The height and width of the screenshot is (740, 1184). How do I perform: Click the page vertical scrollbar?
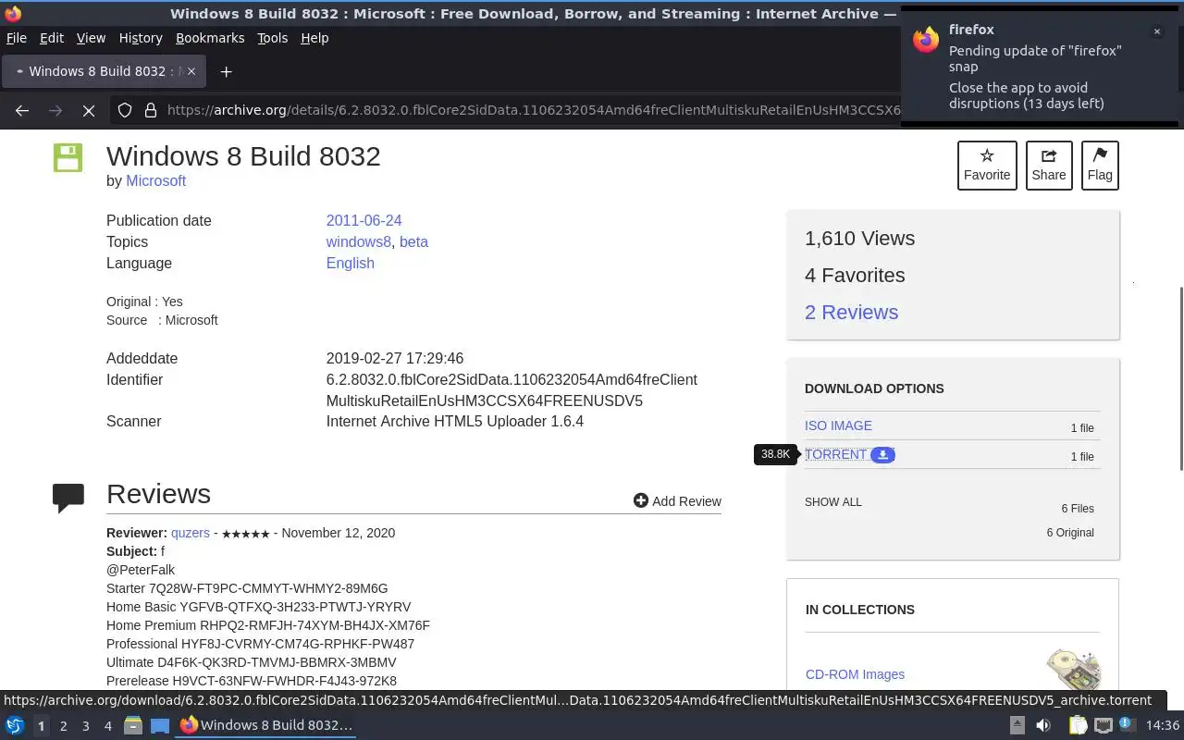(1179, 379)
